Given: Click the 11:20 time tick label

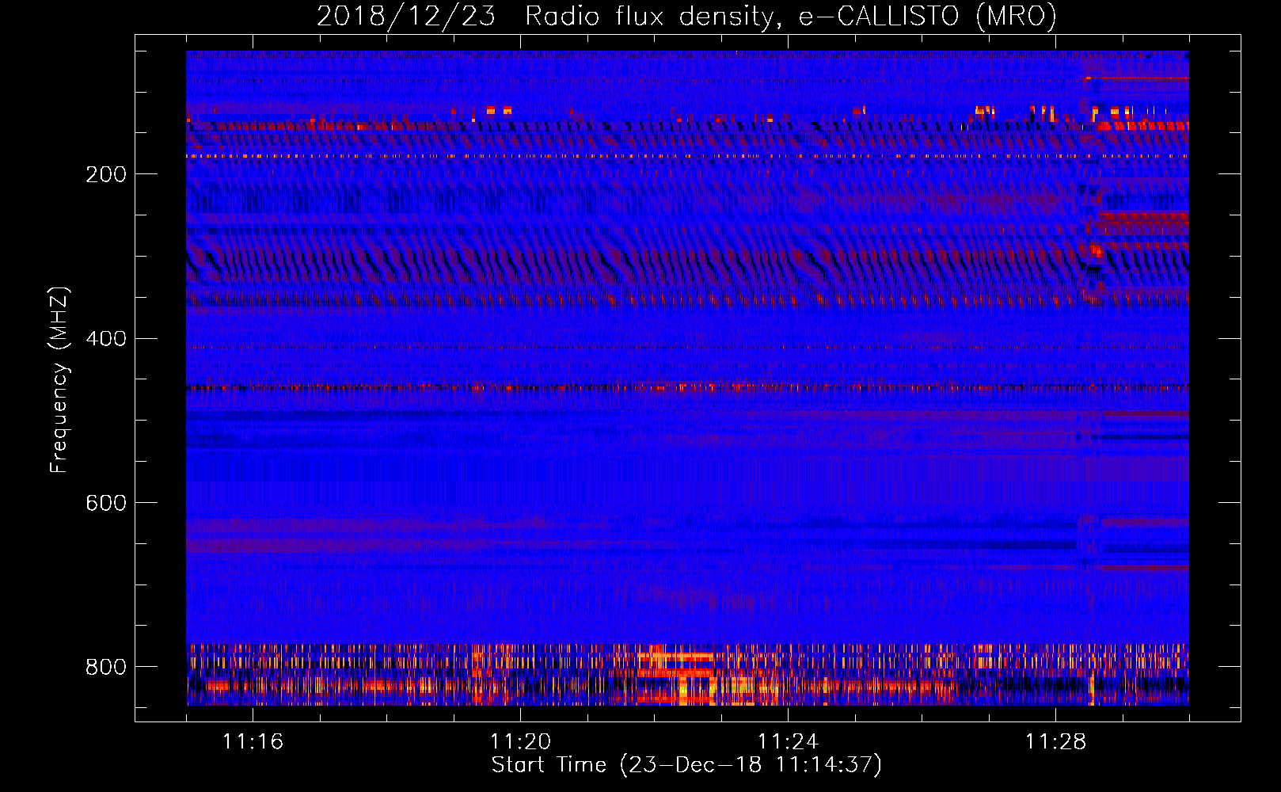Looking at the screenshot, I should [520, 741].
